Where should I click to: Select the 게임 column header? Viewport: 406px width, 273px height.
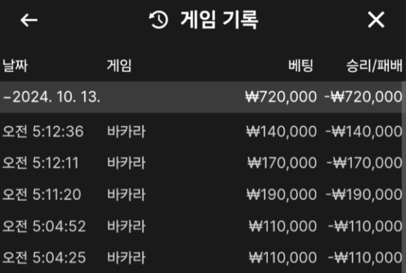119,66
